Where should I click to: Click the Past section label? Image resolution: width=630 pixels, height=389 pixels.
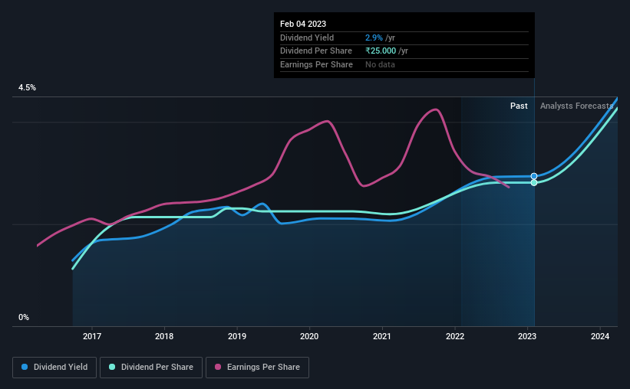click(519, 106)
